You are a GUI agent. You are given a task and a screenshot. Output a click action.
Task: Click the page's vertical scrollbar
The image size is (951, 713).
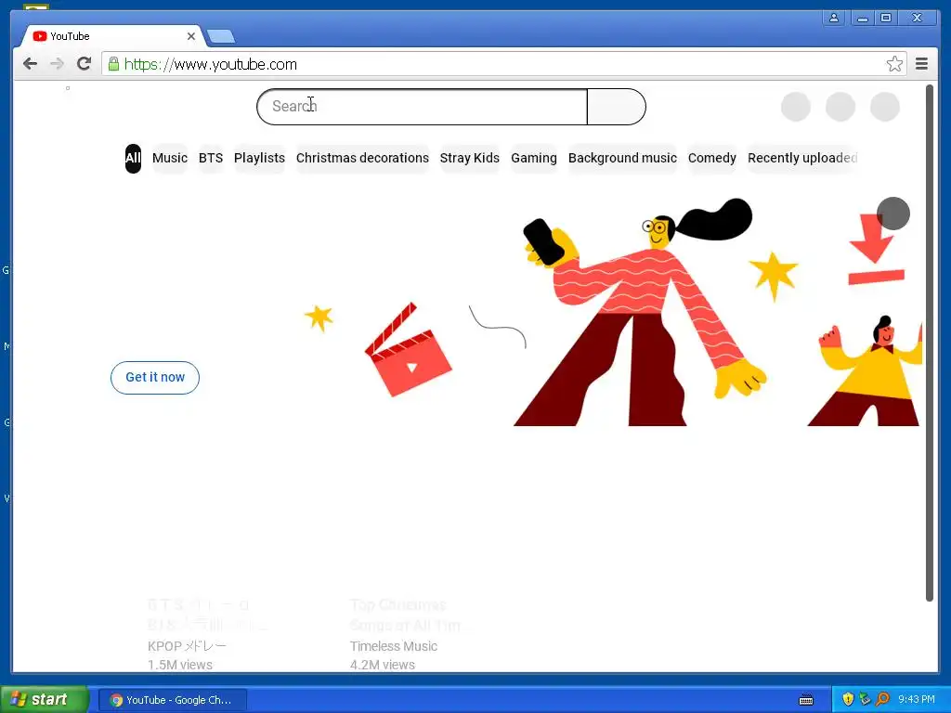click(929, 343)
